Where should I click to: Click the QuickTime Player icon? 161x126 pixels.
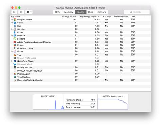[15, 61]
